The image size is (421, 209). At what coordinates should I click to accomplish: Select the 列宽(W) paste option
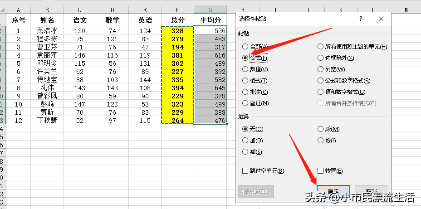click(320, 69)
